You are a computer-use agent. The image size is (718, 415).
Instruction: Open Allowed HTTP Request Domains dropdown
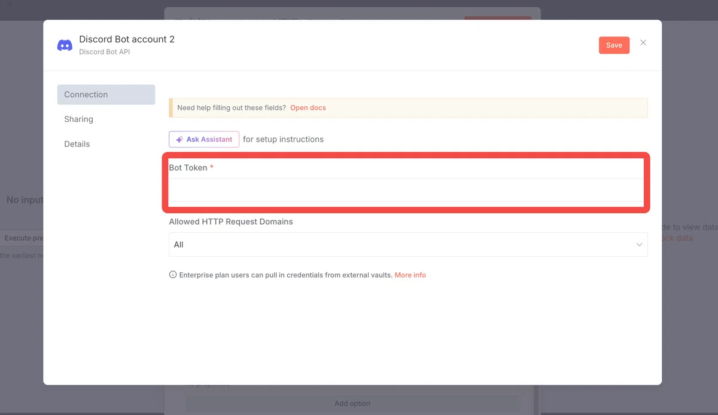(x=408, y=245)
